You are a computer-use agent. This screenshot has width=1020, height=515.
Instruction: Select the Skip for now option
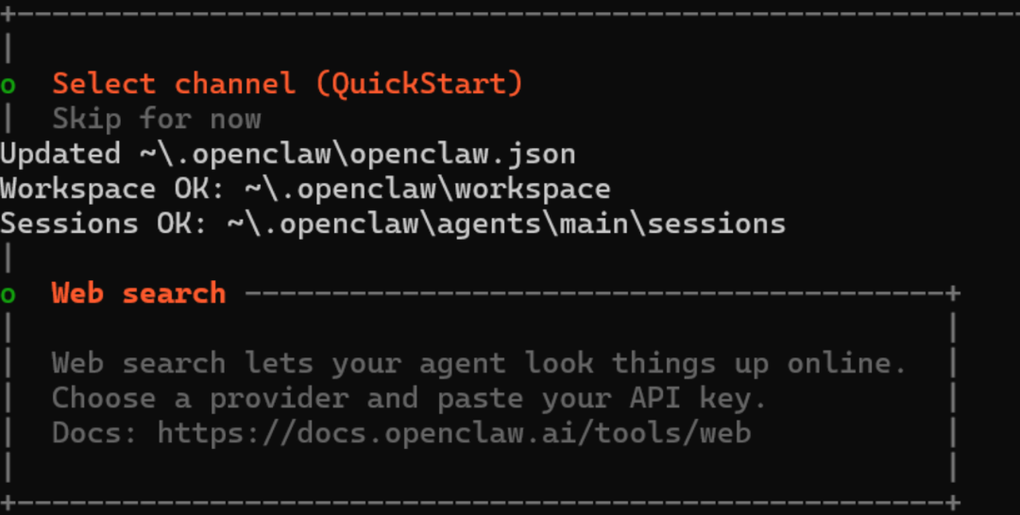157,119
